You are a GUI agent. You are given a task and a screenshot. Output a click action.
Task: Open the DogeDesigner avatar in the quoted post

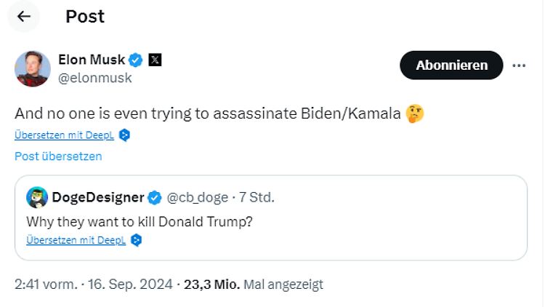(x=37, y=197)
